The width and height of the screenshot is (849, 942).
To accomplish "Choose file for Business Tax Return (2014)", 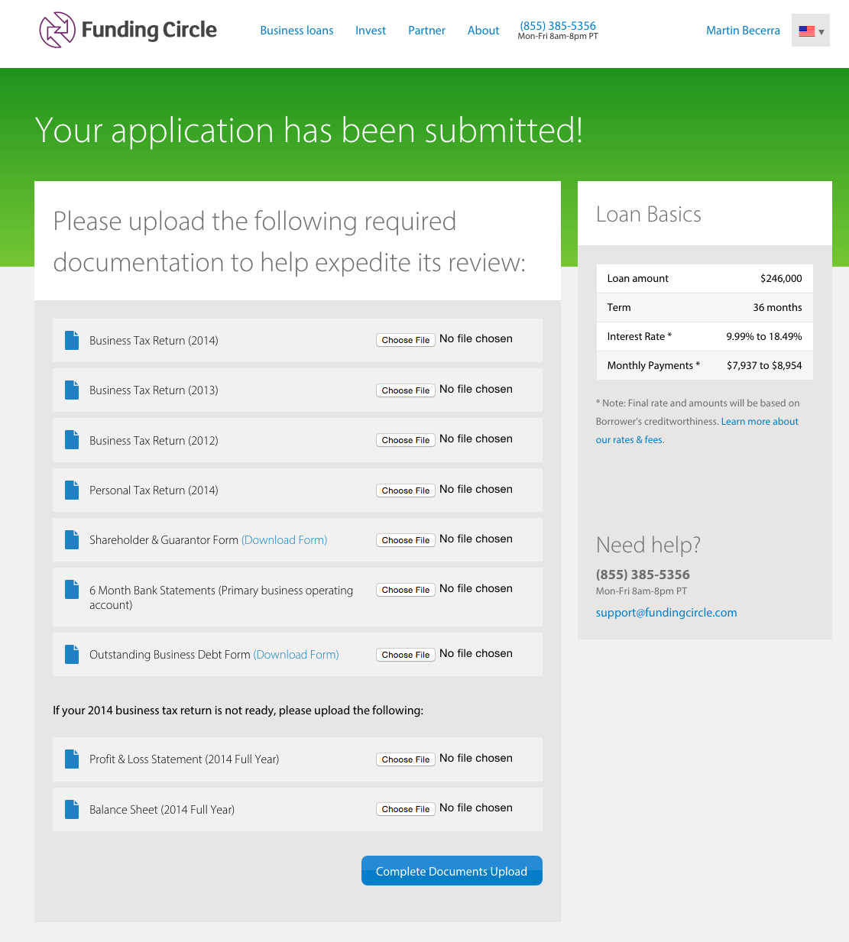I will (406, 340).
